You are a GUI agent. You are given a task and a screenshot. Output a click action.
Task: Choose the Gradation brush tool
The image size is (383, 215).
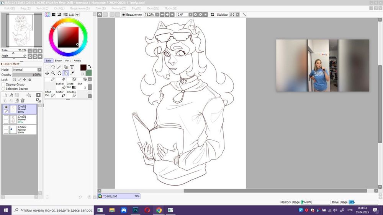point(71,86)
